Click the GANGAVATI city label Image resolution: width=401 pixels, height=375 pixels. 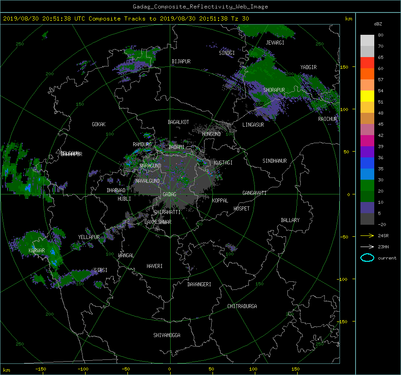[x=254, y=193]
